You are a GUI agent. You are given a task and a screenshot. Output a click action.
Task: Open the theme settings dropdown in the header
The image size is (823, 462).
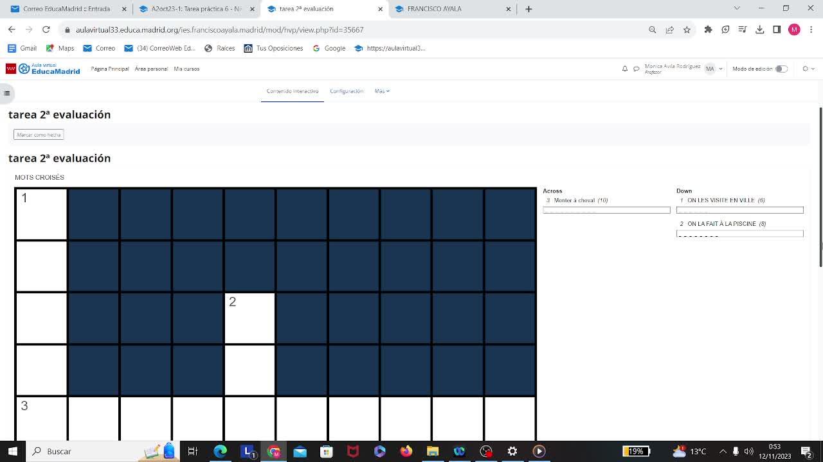click(808, 69)
